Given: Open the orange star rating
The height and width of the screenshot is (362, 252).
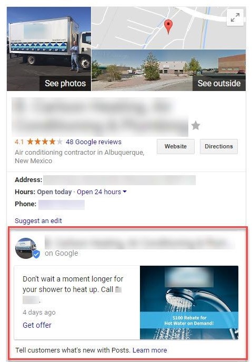Looking at the screenshot, I should tap(45, 142).
